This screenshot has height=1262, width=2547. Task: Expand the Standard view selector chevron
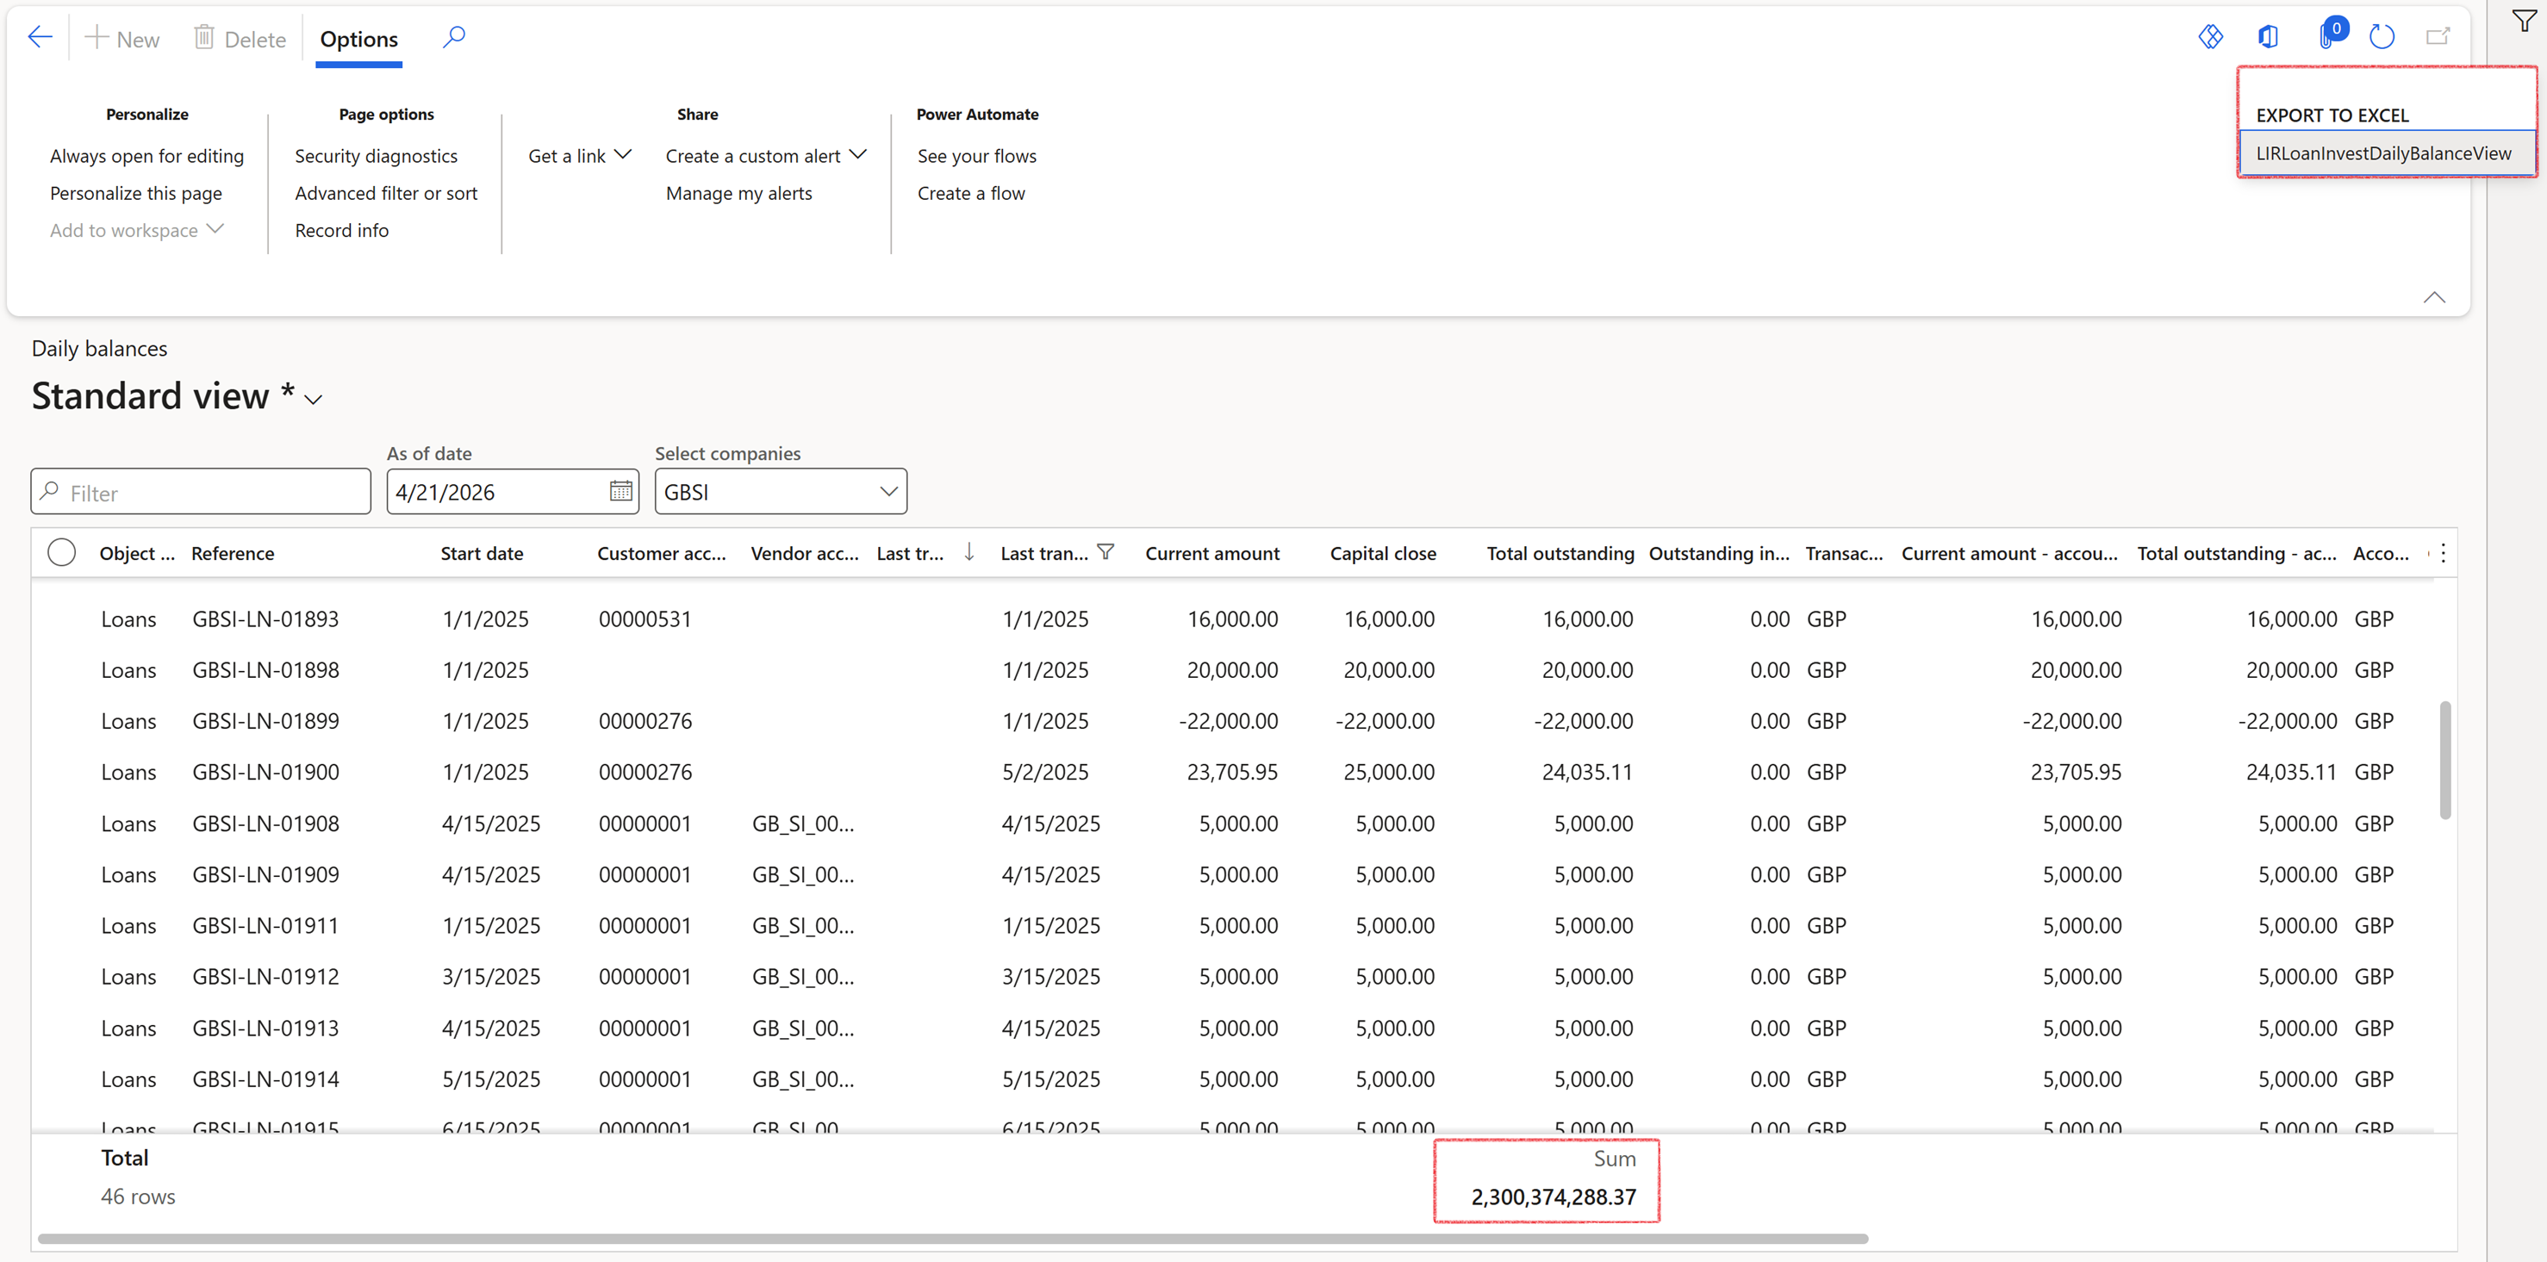point(314,401)
